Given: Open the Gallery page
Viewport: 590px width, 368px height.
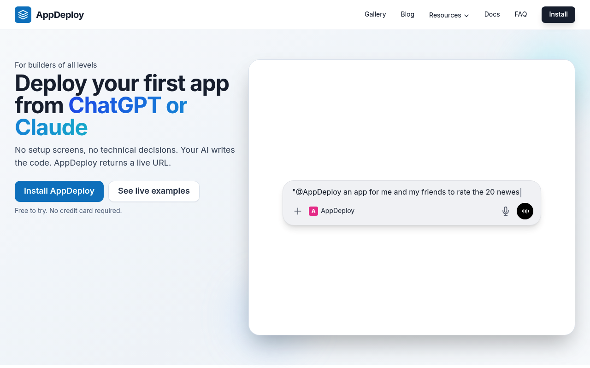Looking at the screenshot, I should 375,14.
